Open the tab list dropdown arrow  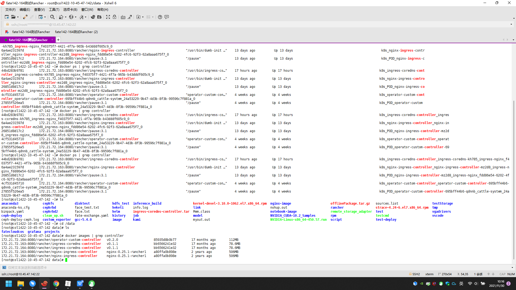513,40
